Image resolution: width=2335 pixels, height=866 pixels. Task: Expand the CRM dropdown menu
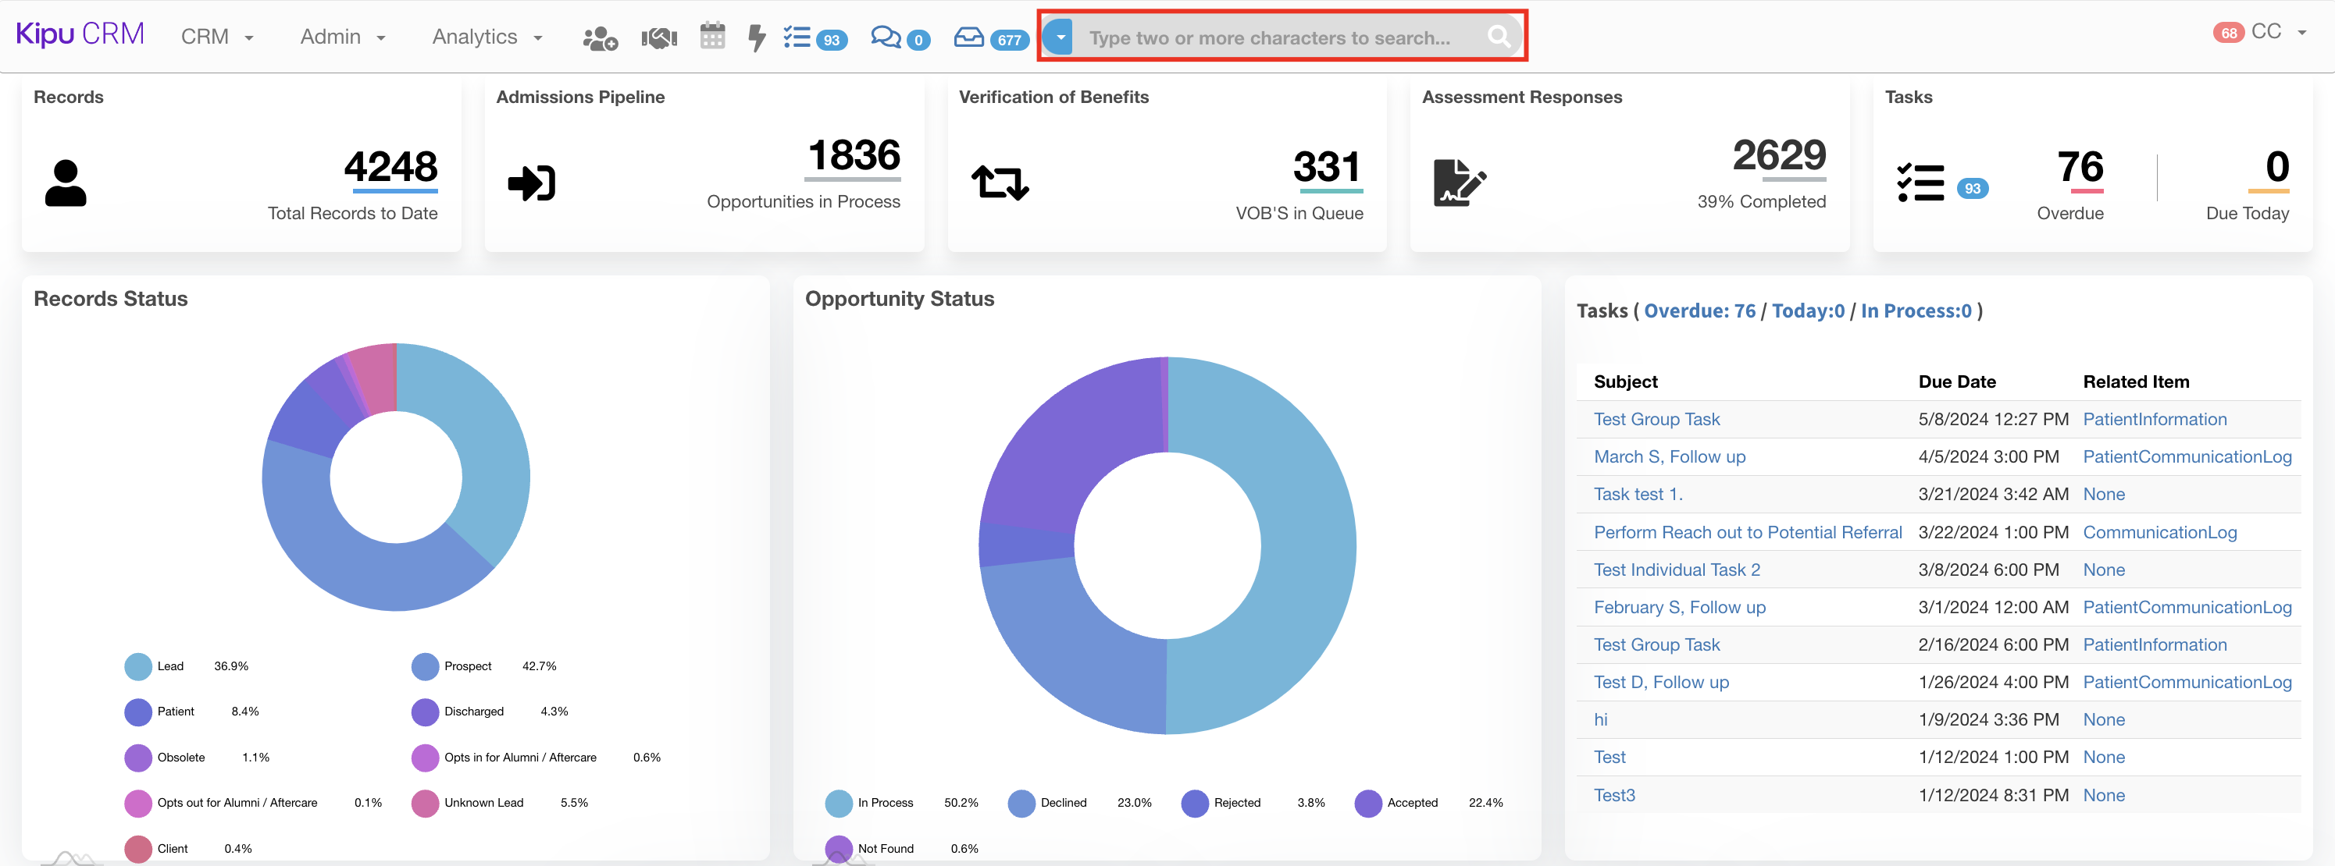(216, 37)
